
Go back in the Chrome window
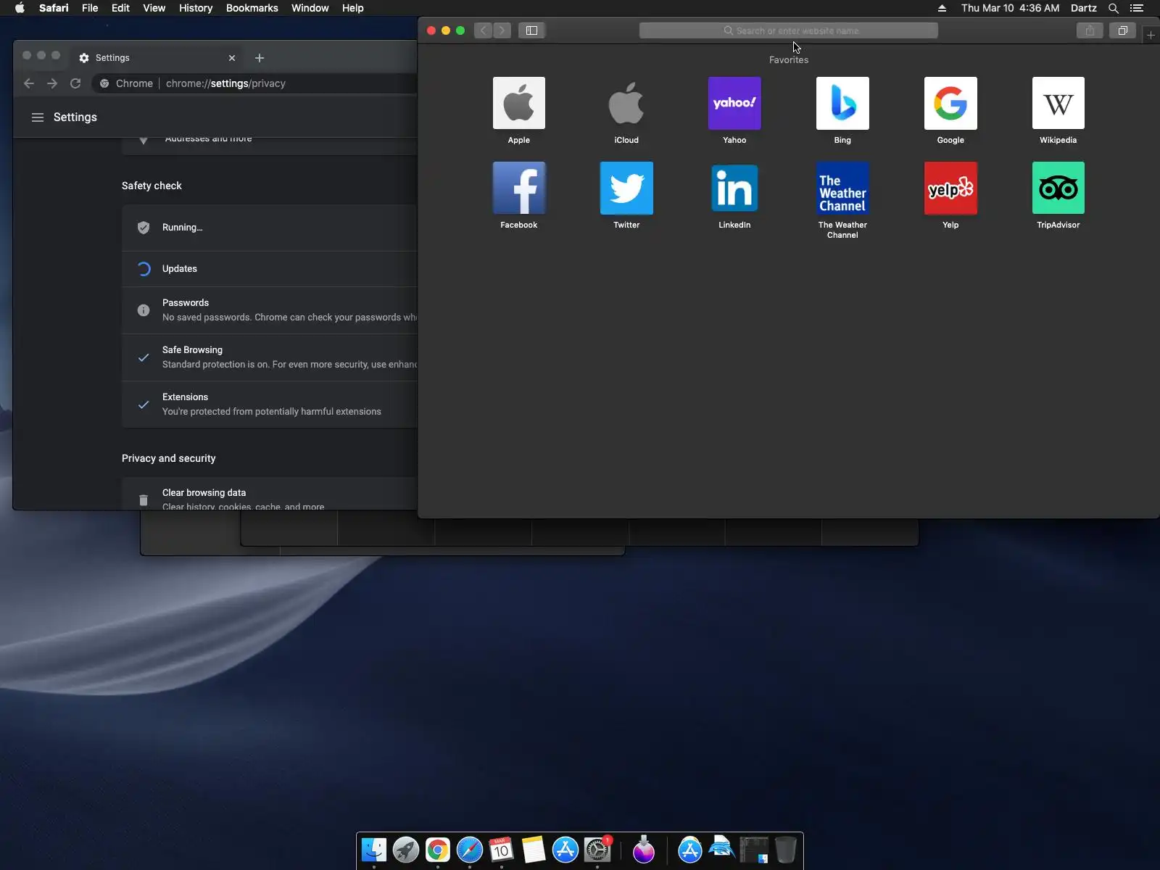[29, 83]
